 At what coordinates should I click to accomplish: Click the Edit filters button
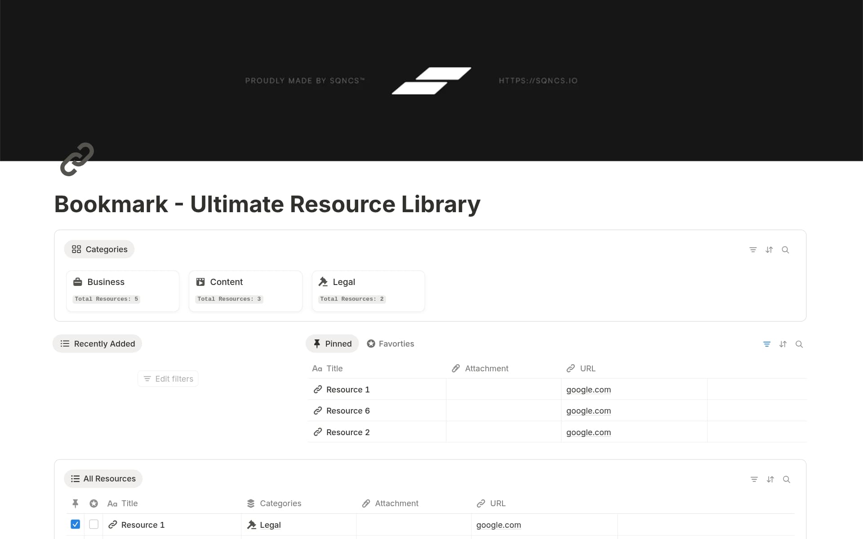168,379
